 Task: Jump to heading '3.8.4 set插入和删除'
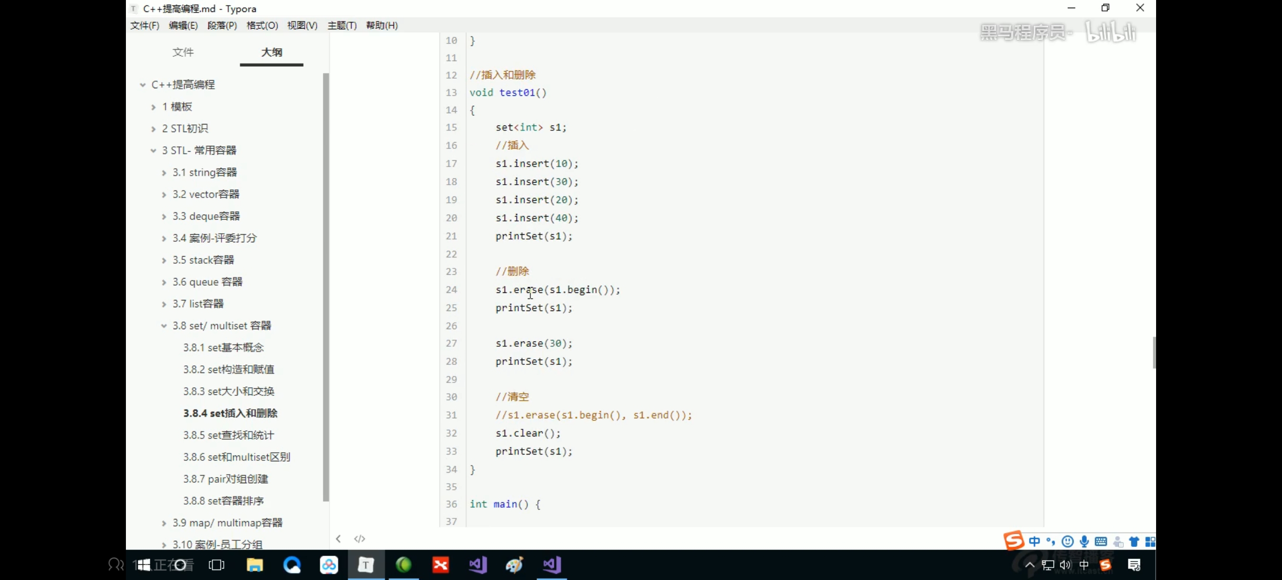point(230,413)
